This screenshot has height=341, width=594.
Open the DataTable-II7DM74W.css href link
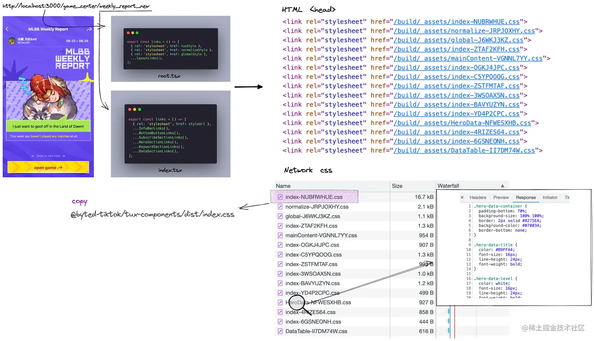tap(464, 150)
